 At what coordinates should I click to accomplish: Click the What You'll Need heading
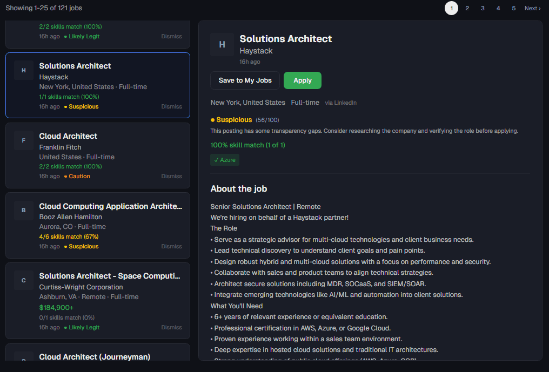pos(236,306)
